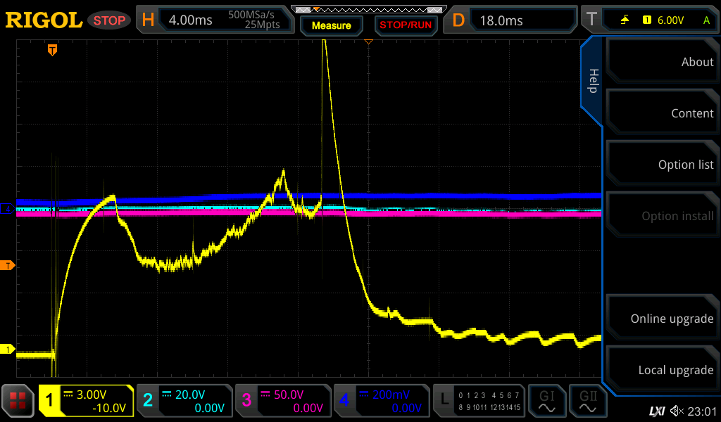
Task: Toggle channel 2 with 20.0V scale
Action: 184,401
